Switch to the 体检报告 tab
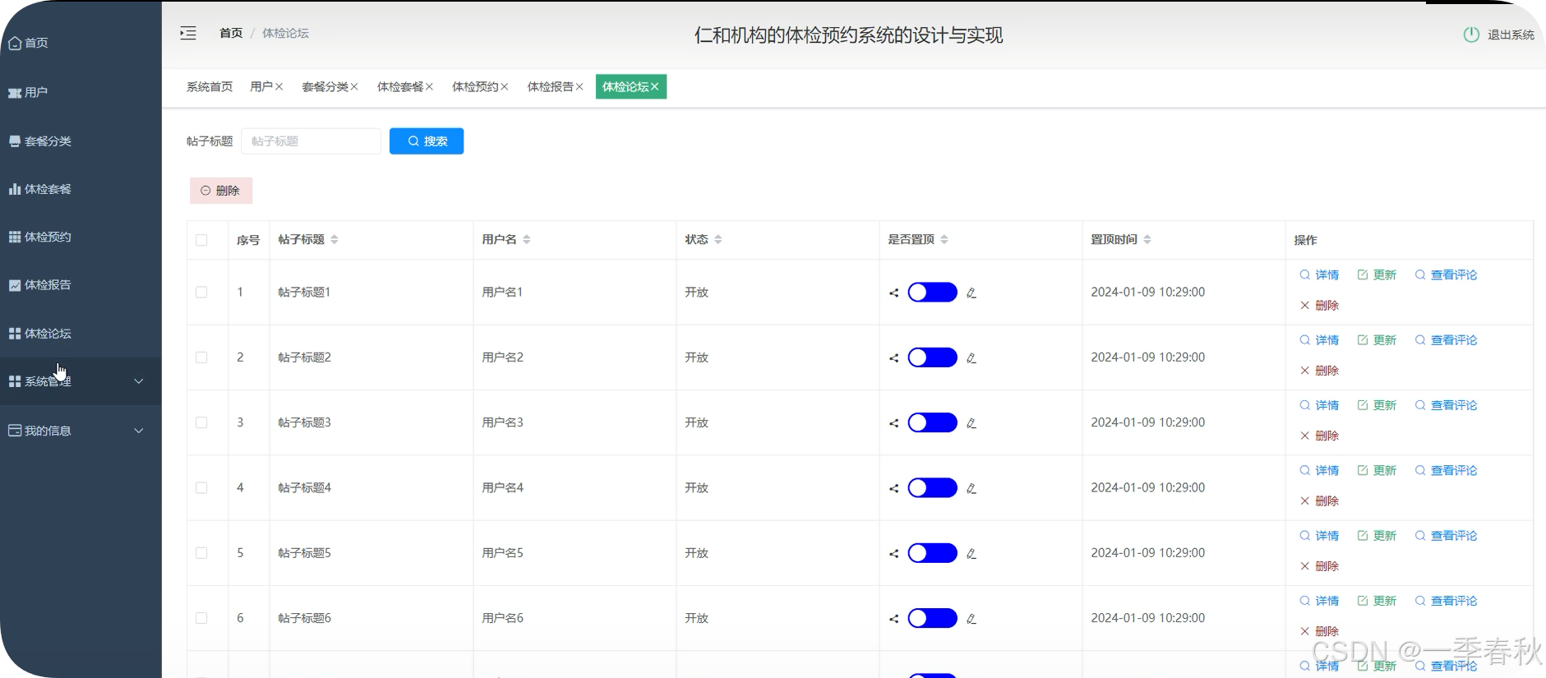This screenshot has height=678, width=1546. tap(551, 87)
